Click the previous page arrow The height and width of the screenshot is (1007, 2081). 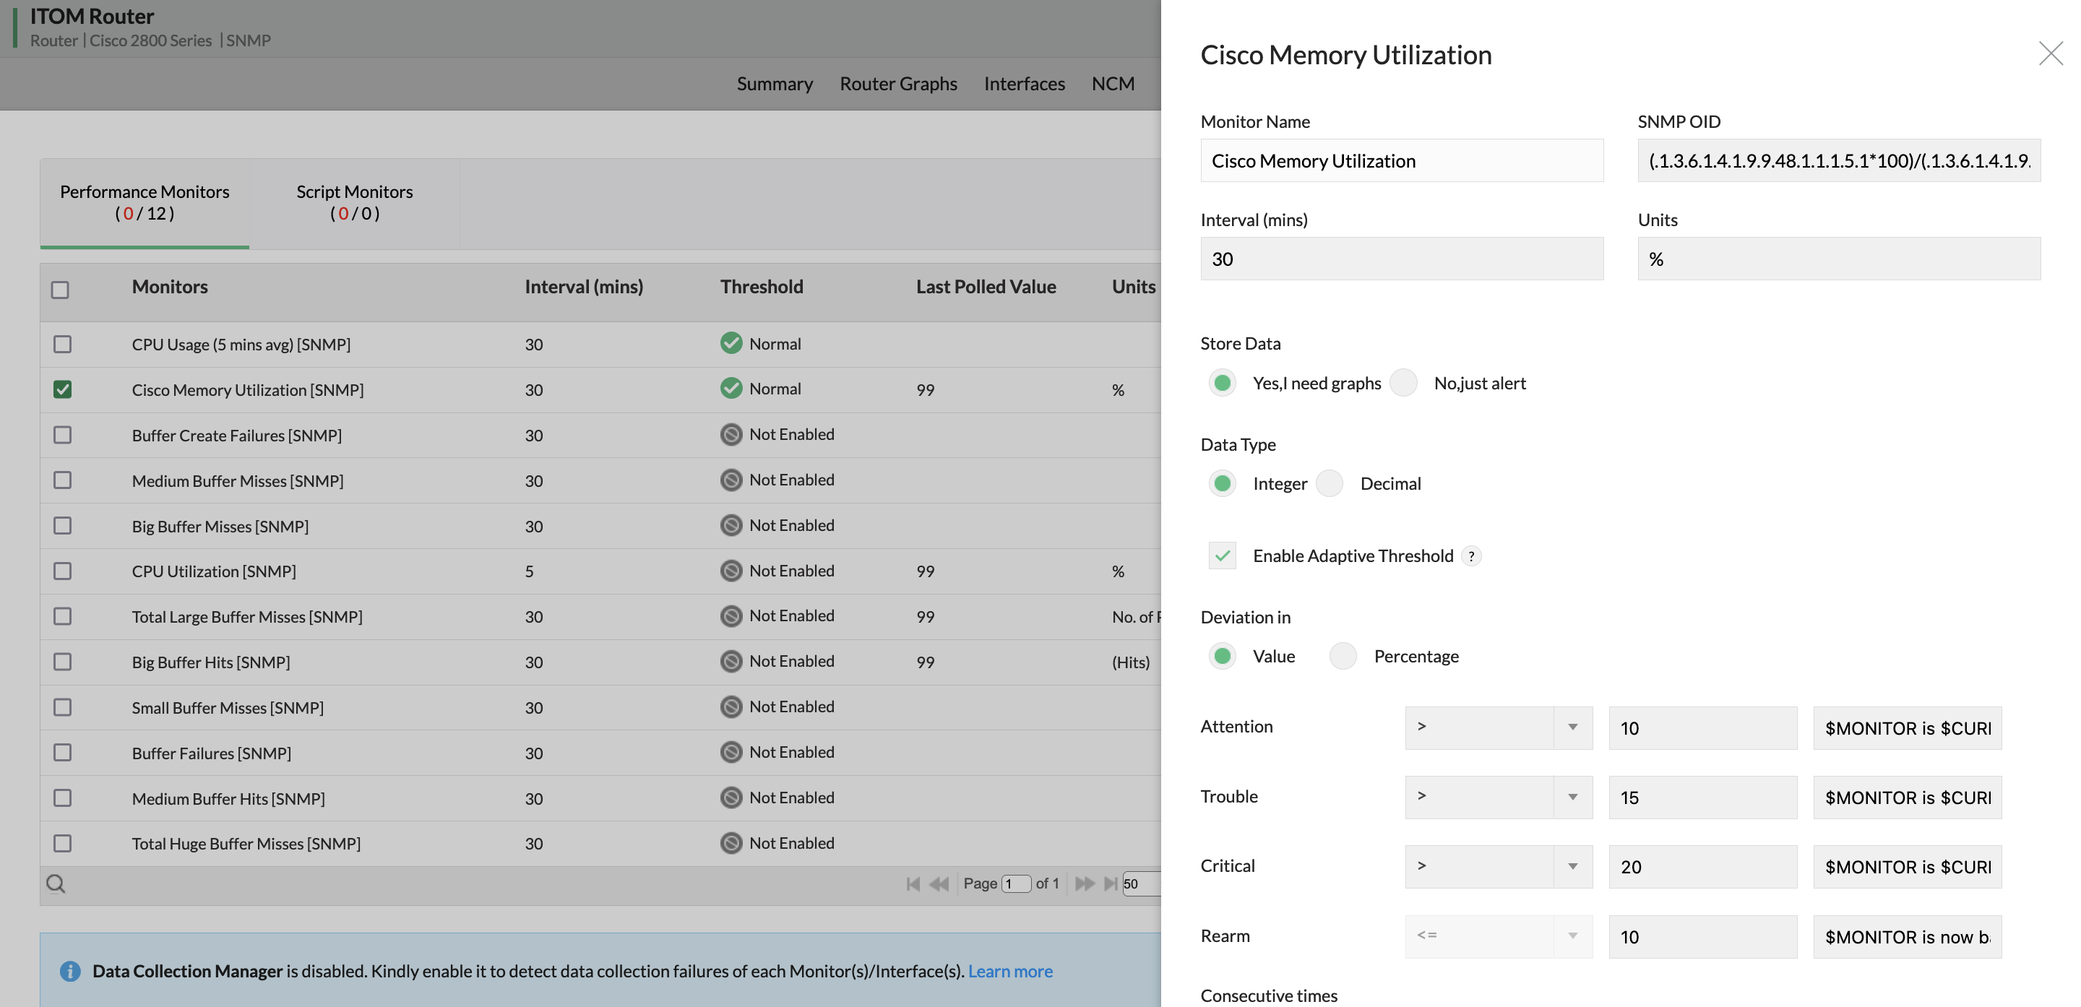click(x=939, y=883)
